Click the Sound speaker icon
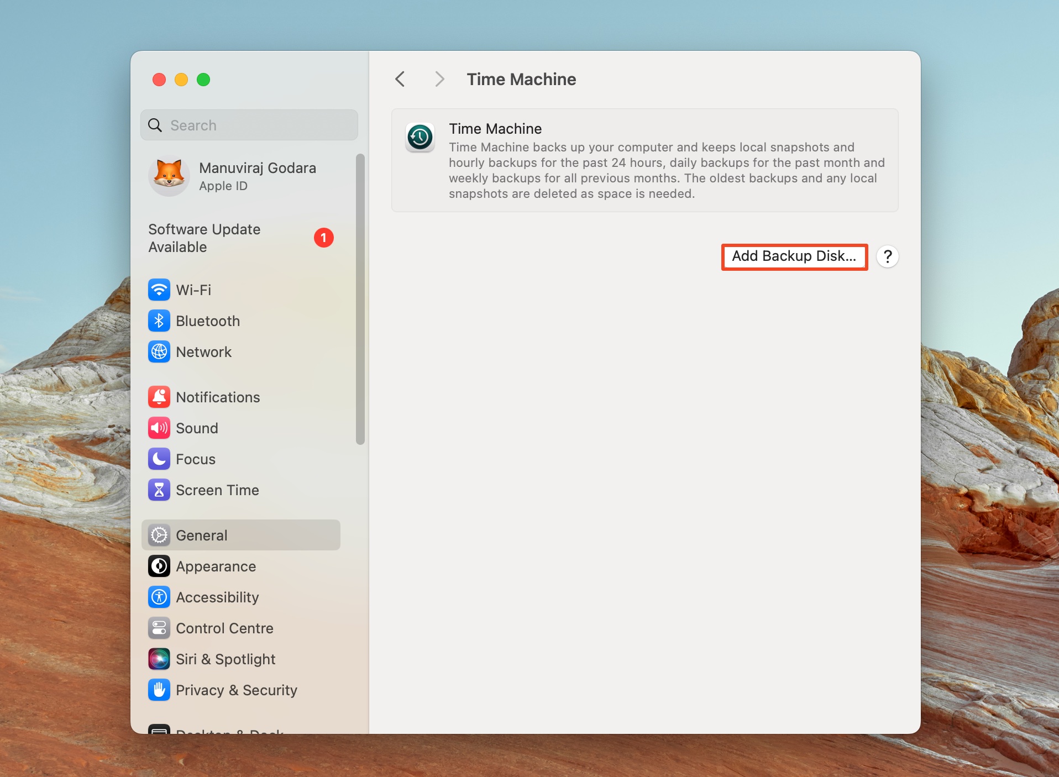 [159, 428]
